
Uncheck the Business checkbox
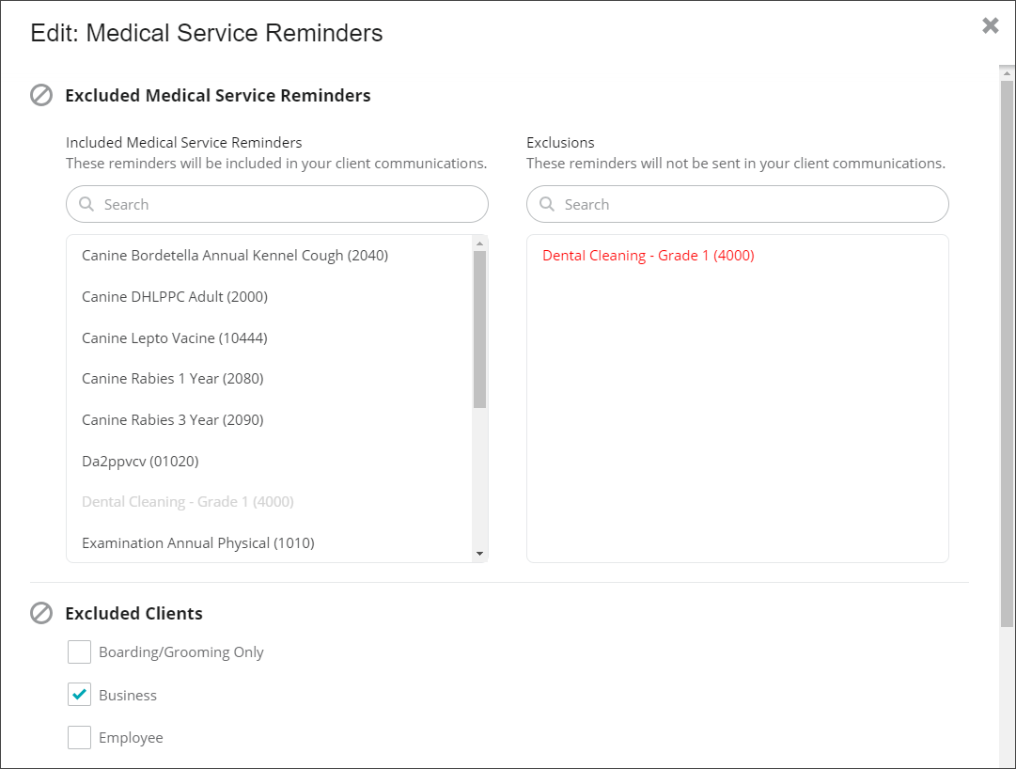[x=79, y=695]
